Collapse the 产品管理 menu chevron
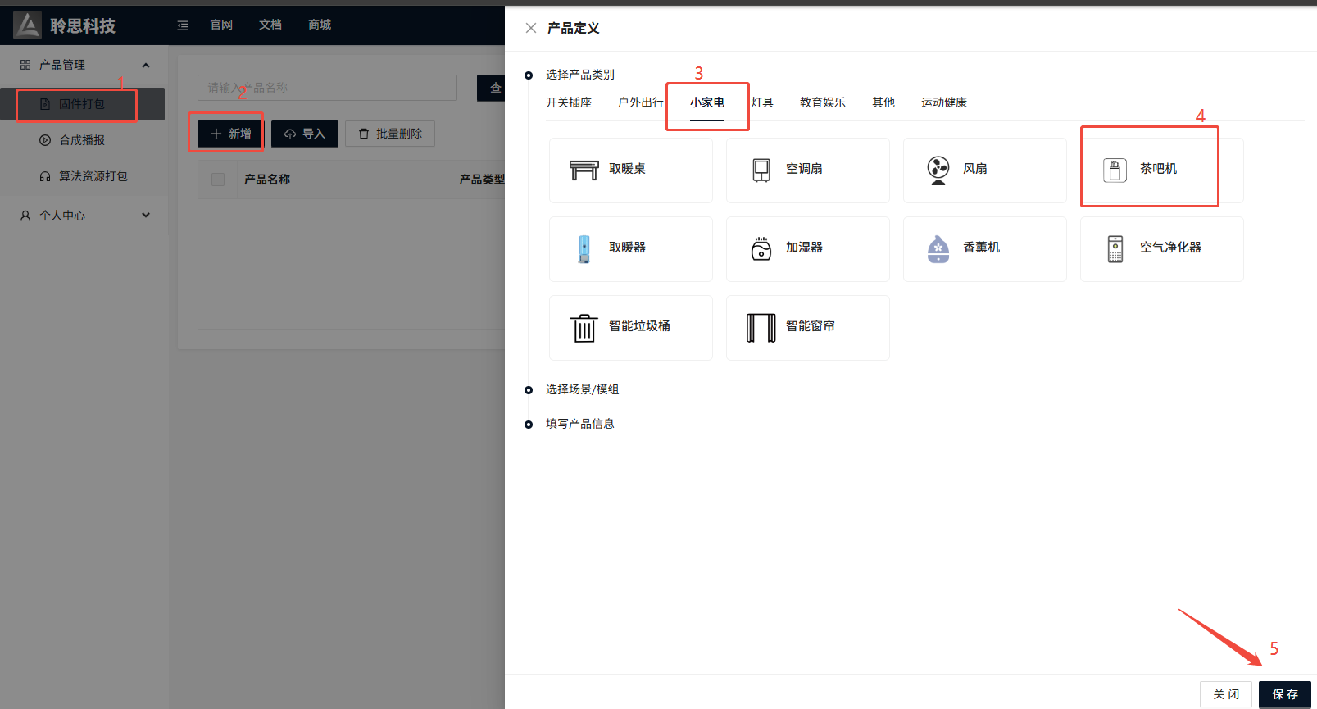This screenshot has height=709, width=1317. tap(146, 65)
